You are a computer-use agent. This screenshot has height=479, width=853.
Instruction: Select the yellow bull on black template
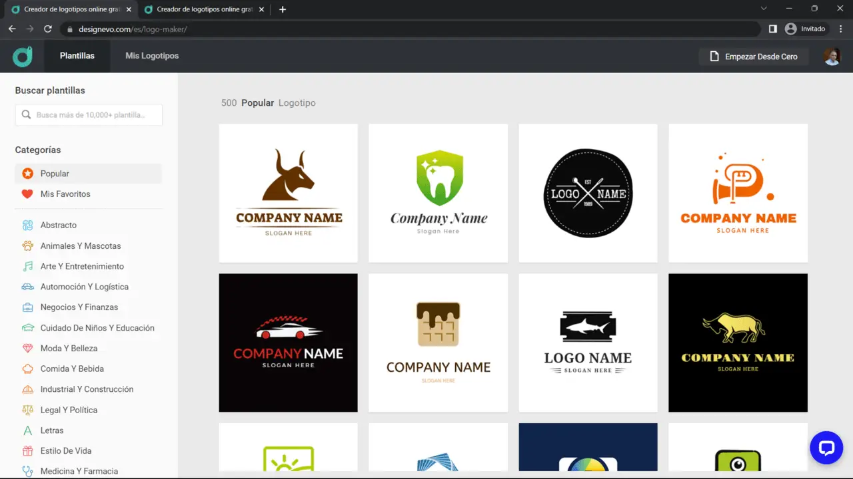[x=738, y=343]
